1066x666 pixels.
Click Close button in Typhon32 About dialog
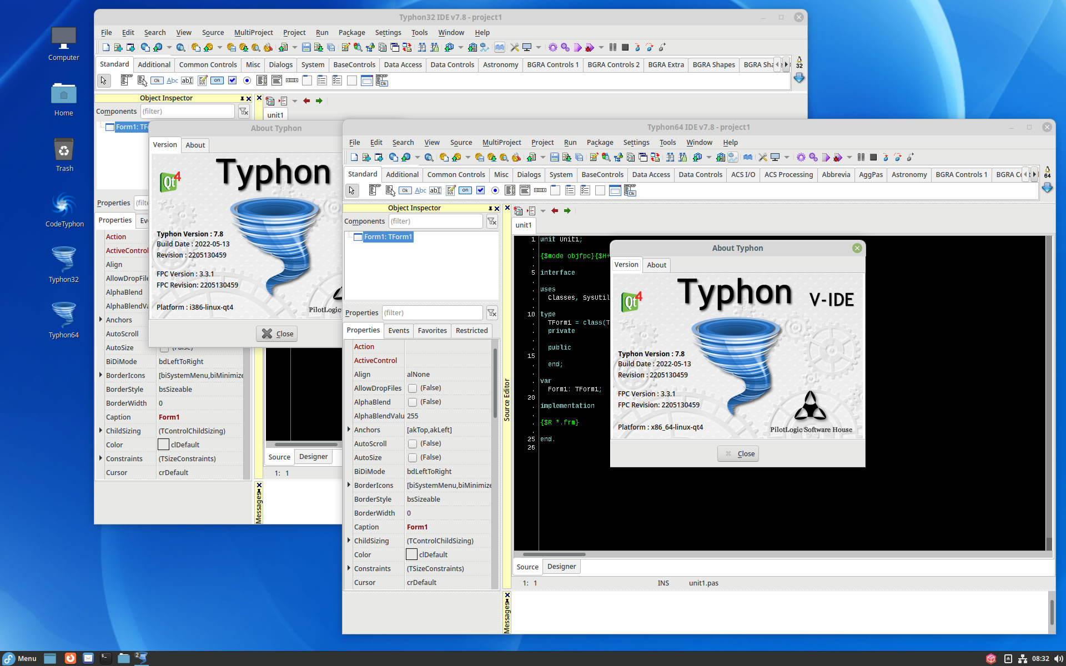pos(277,334)
